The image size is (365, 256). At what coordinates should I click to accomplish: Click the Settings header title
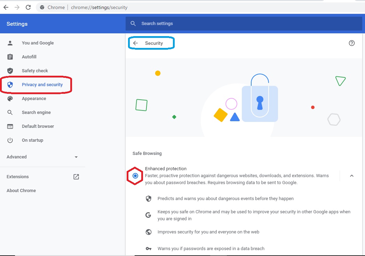17,24
